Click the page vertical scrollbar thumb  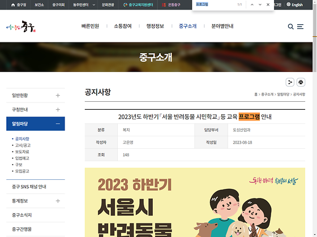tap(315, 37)
